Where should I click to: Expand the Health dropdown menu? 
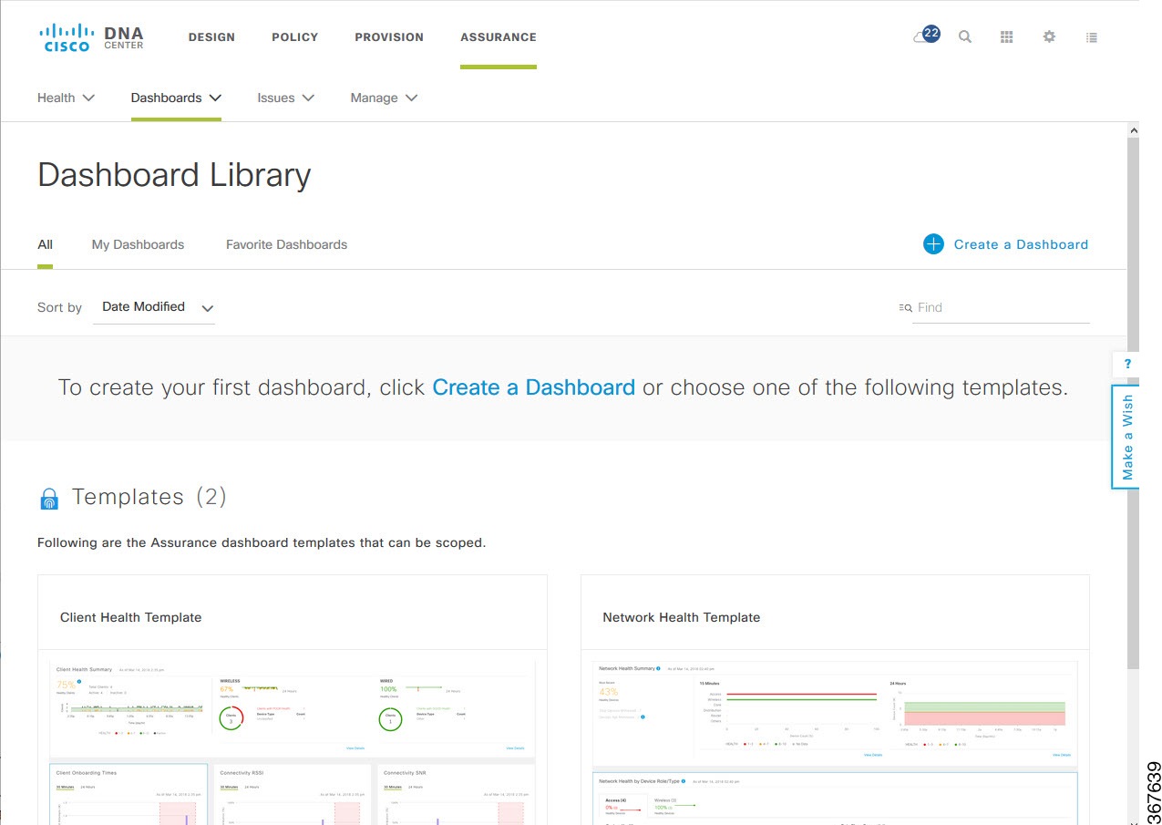click(66, 98)
